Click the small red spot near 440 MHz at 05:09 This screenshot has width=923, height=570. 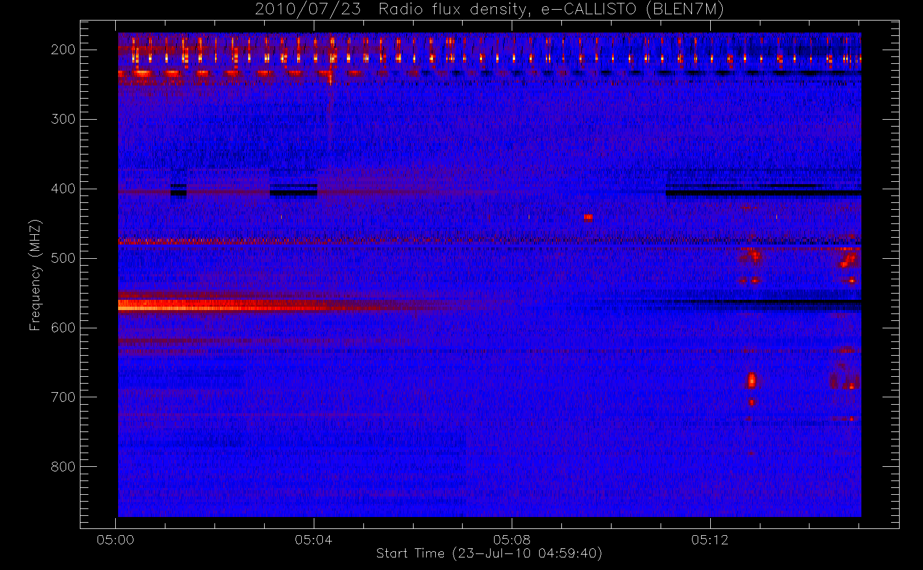tap(588, 217)
